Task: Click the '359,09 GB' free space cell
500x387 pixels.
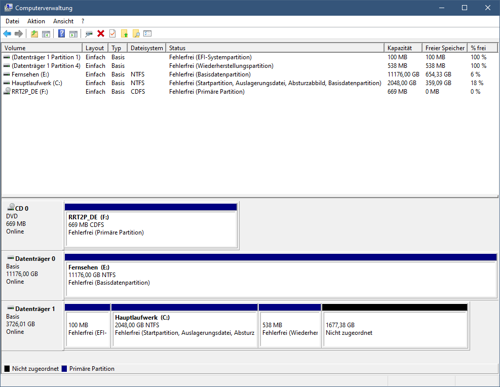Action: 439,83
